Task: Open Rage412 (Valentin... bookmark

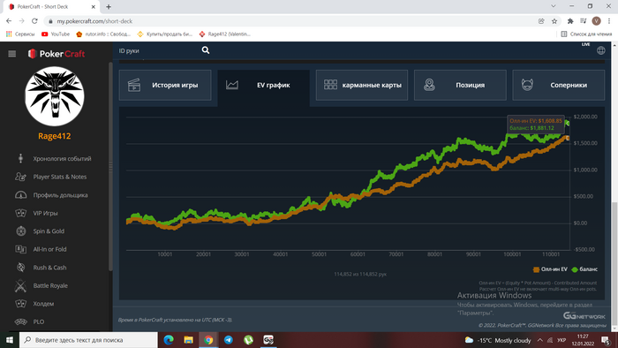Action: click(224, 34)
